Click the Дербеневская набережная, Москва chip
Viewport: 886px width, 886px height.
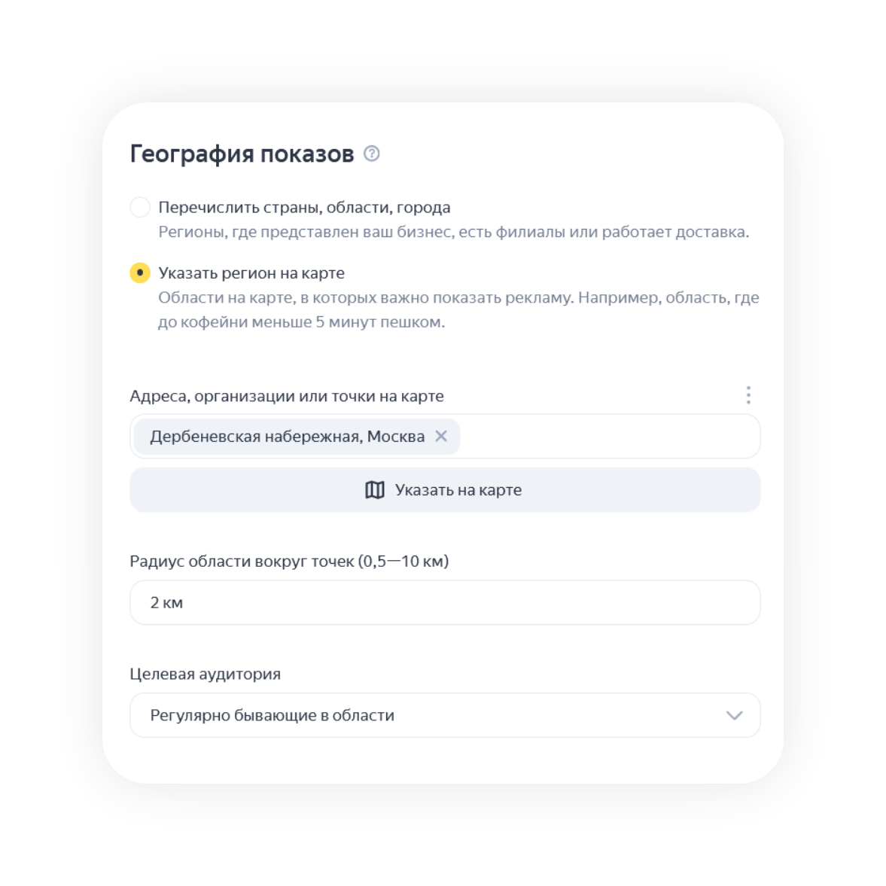(x=297, y=436)
